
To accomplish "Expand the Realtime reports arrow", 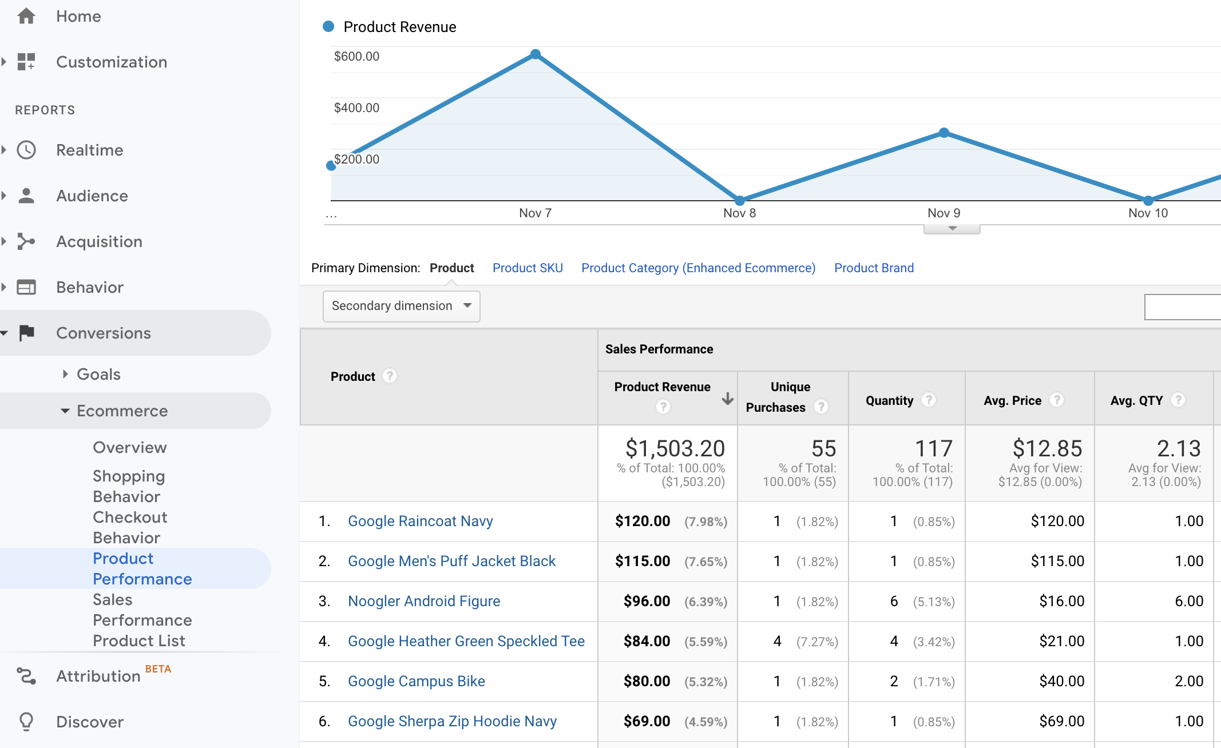I will (x=4, y=150).
